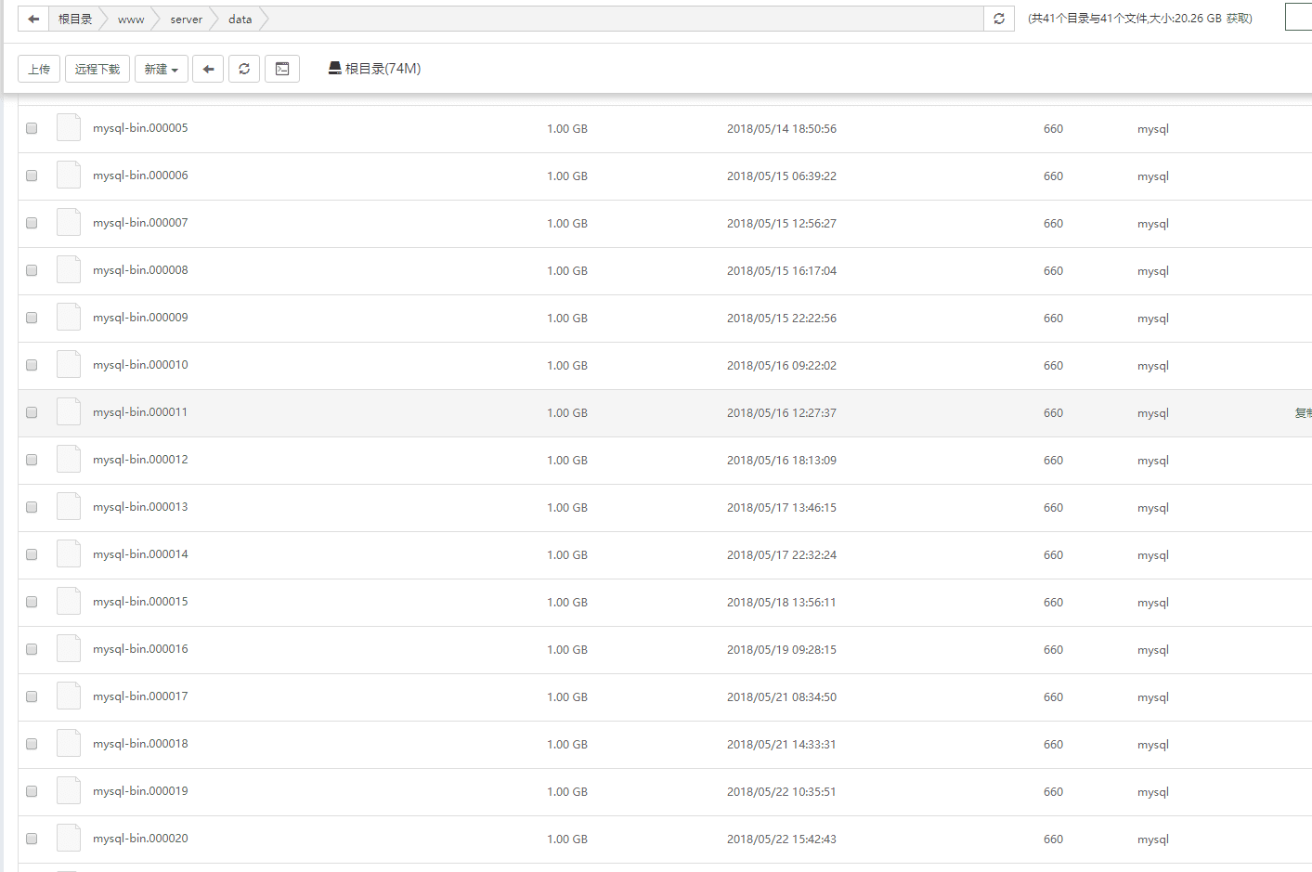Check the box for mysql-bin.000006
The image size is (1312, 872).
32,176
